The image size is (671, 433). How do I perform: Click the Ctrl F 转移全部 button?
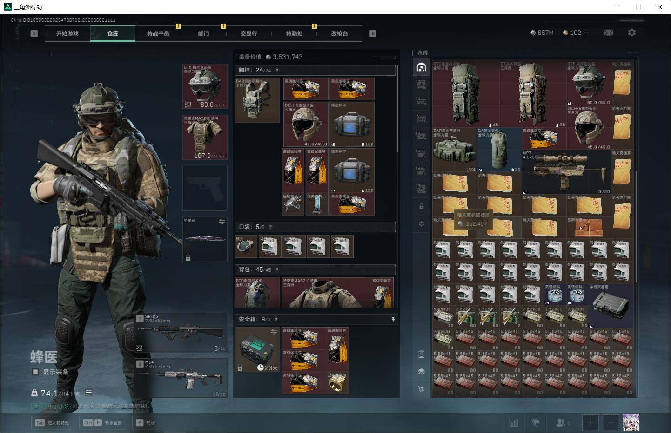point(102,423)
